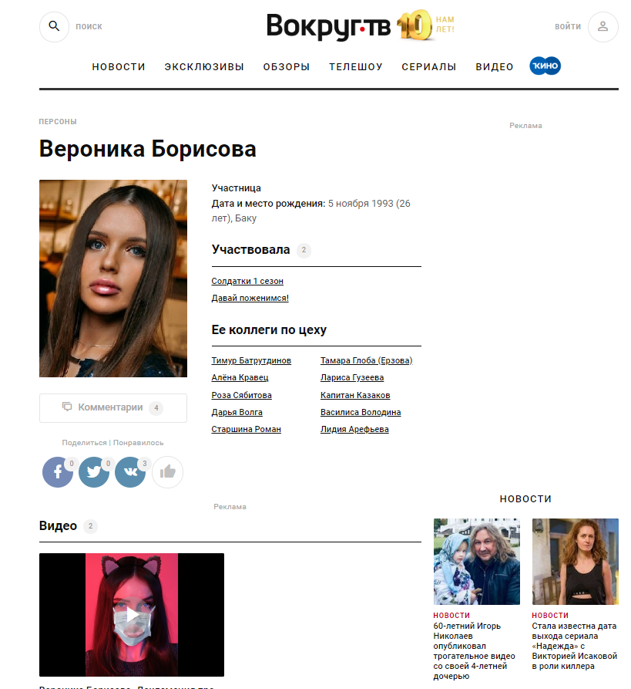This screenshot has height=689, width=631.
Task: Click the search magnifier icon
Action: 54,26
